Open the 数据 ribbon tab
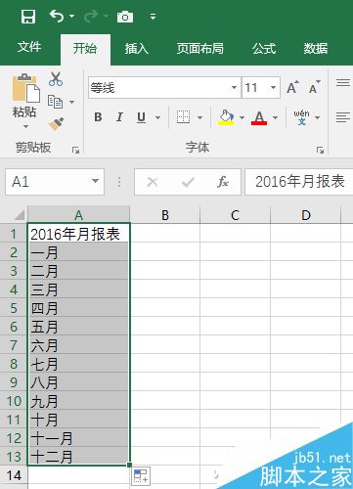Viewport: 353px width, 489px height. point(316,48)
